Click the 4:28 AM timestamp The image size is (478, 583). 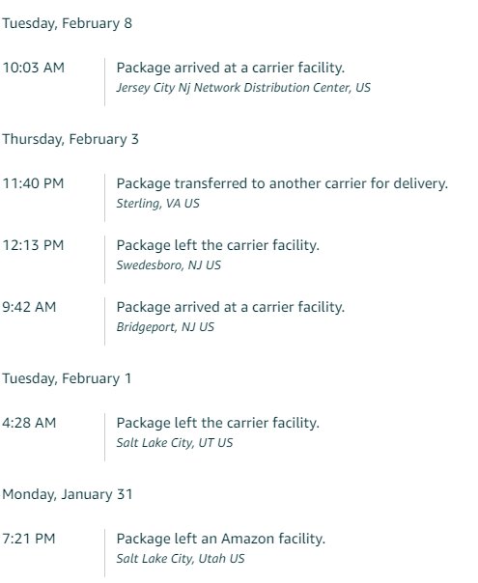pyautogui.click(x=29, y=423)
